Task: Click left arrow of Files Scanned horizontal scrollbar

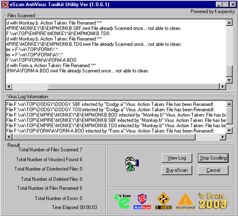Action: coord(9,86)
